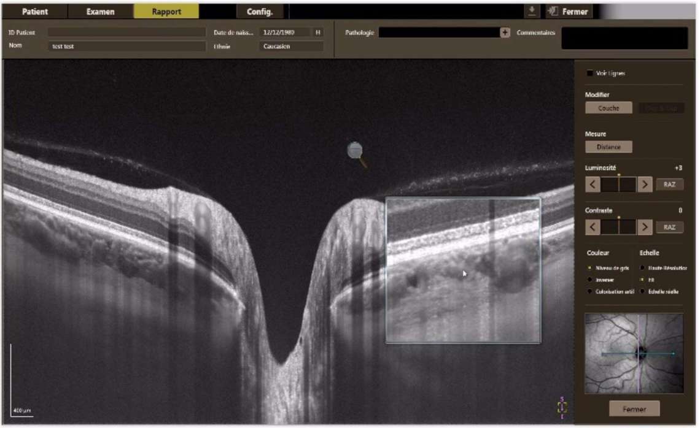Screen dimensions: 700x428
Task: Click the magnifier icon on the scan
Action: point(356,151)
